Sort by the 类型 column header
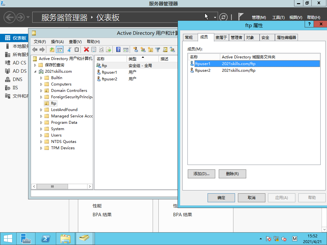Screen dimensions: 327x245 click(x=142, y=59)
